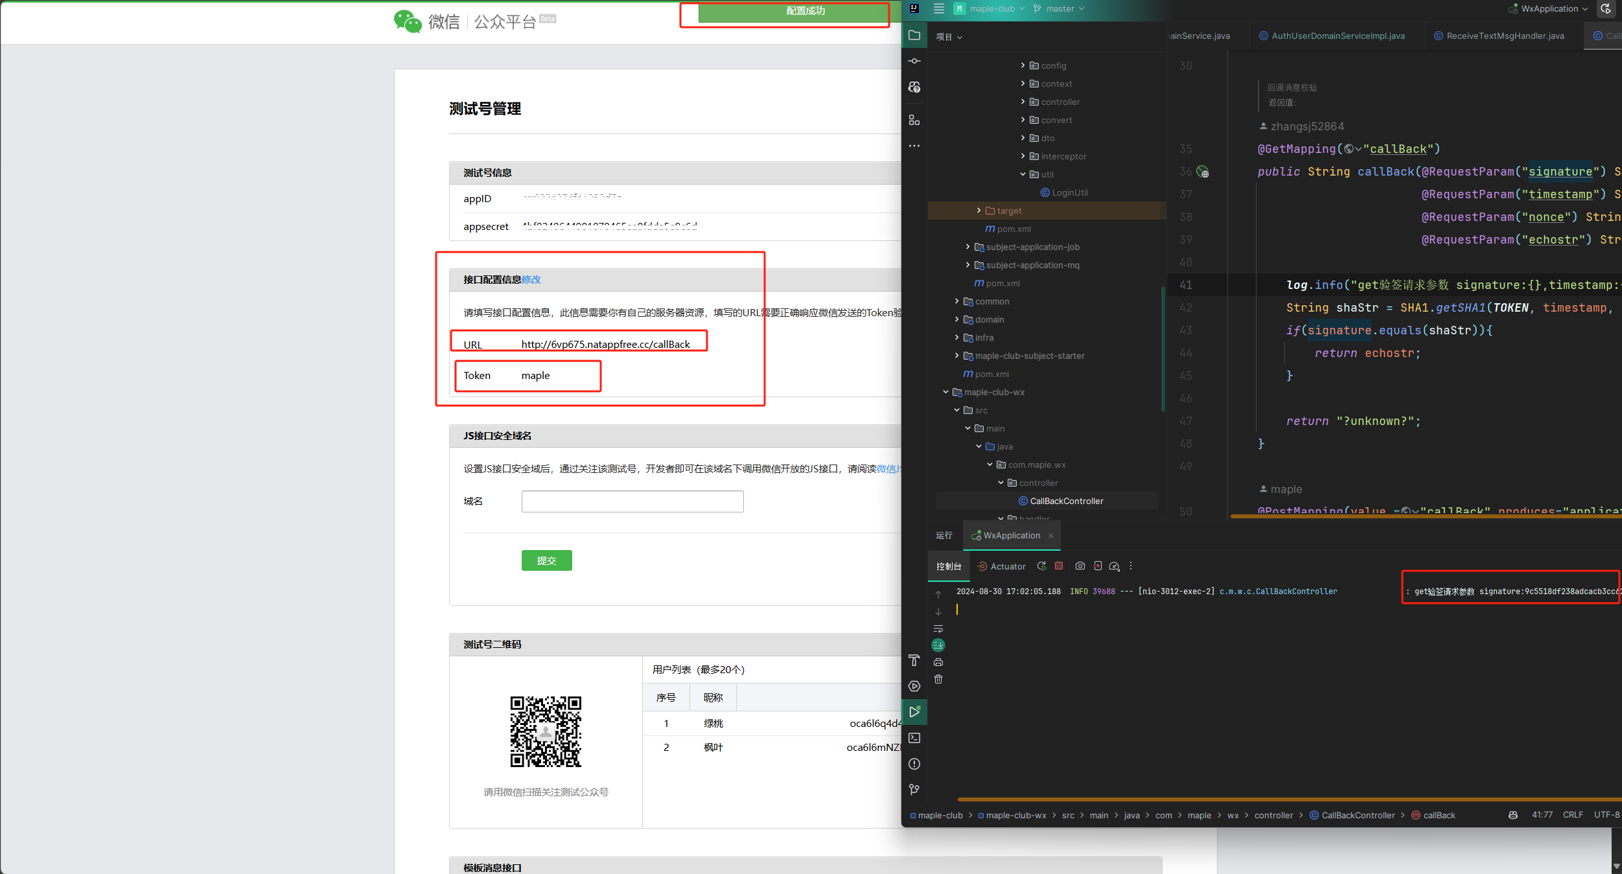The width and height of the screenshot is (1622, 874).
Task: Open the master branch dropdown
Action: click(1059, 8)
